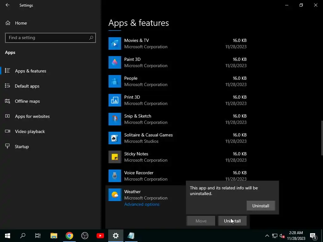Open File Explorer from the taskbar
The height and width of the screenshot is (242, 323).
click(54, 236)
